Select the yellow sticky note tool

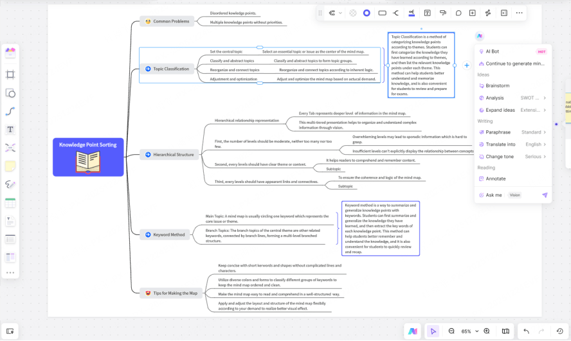click(x=10, y=166)
